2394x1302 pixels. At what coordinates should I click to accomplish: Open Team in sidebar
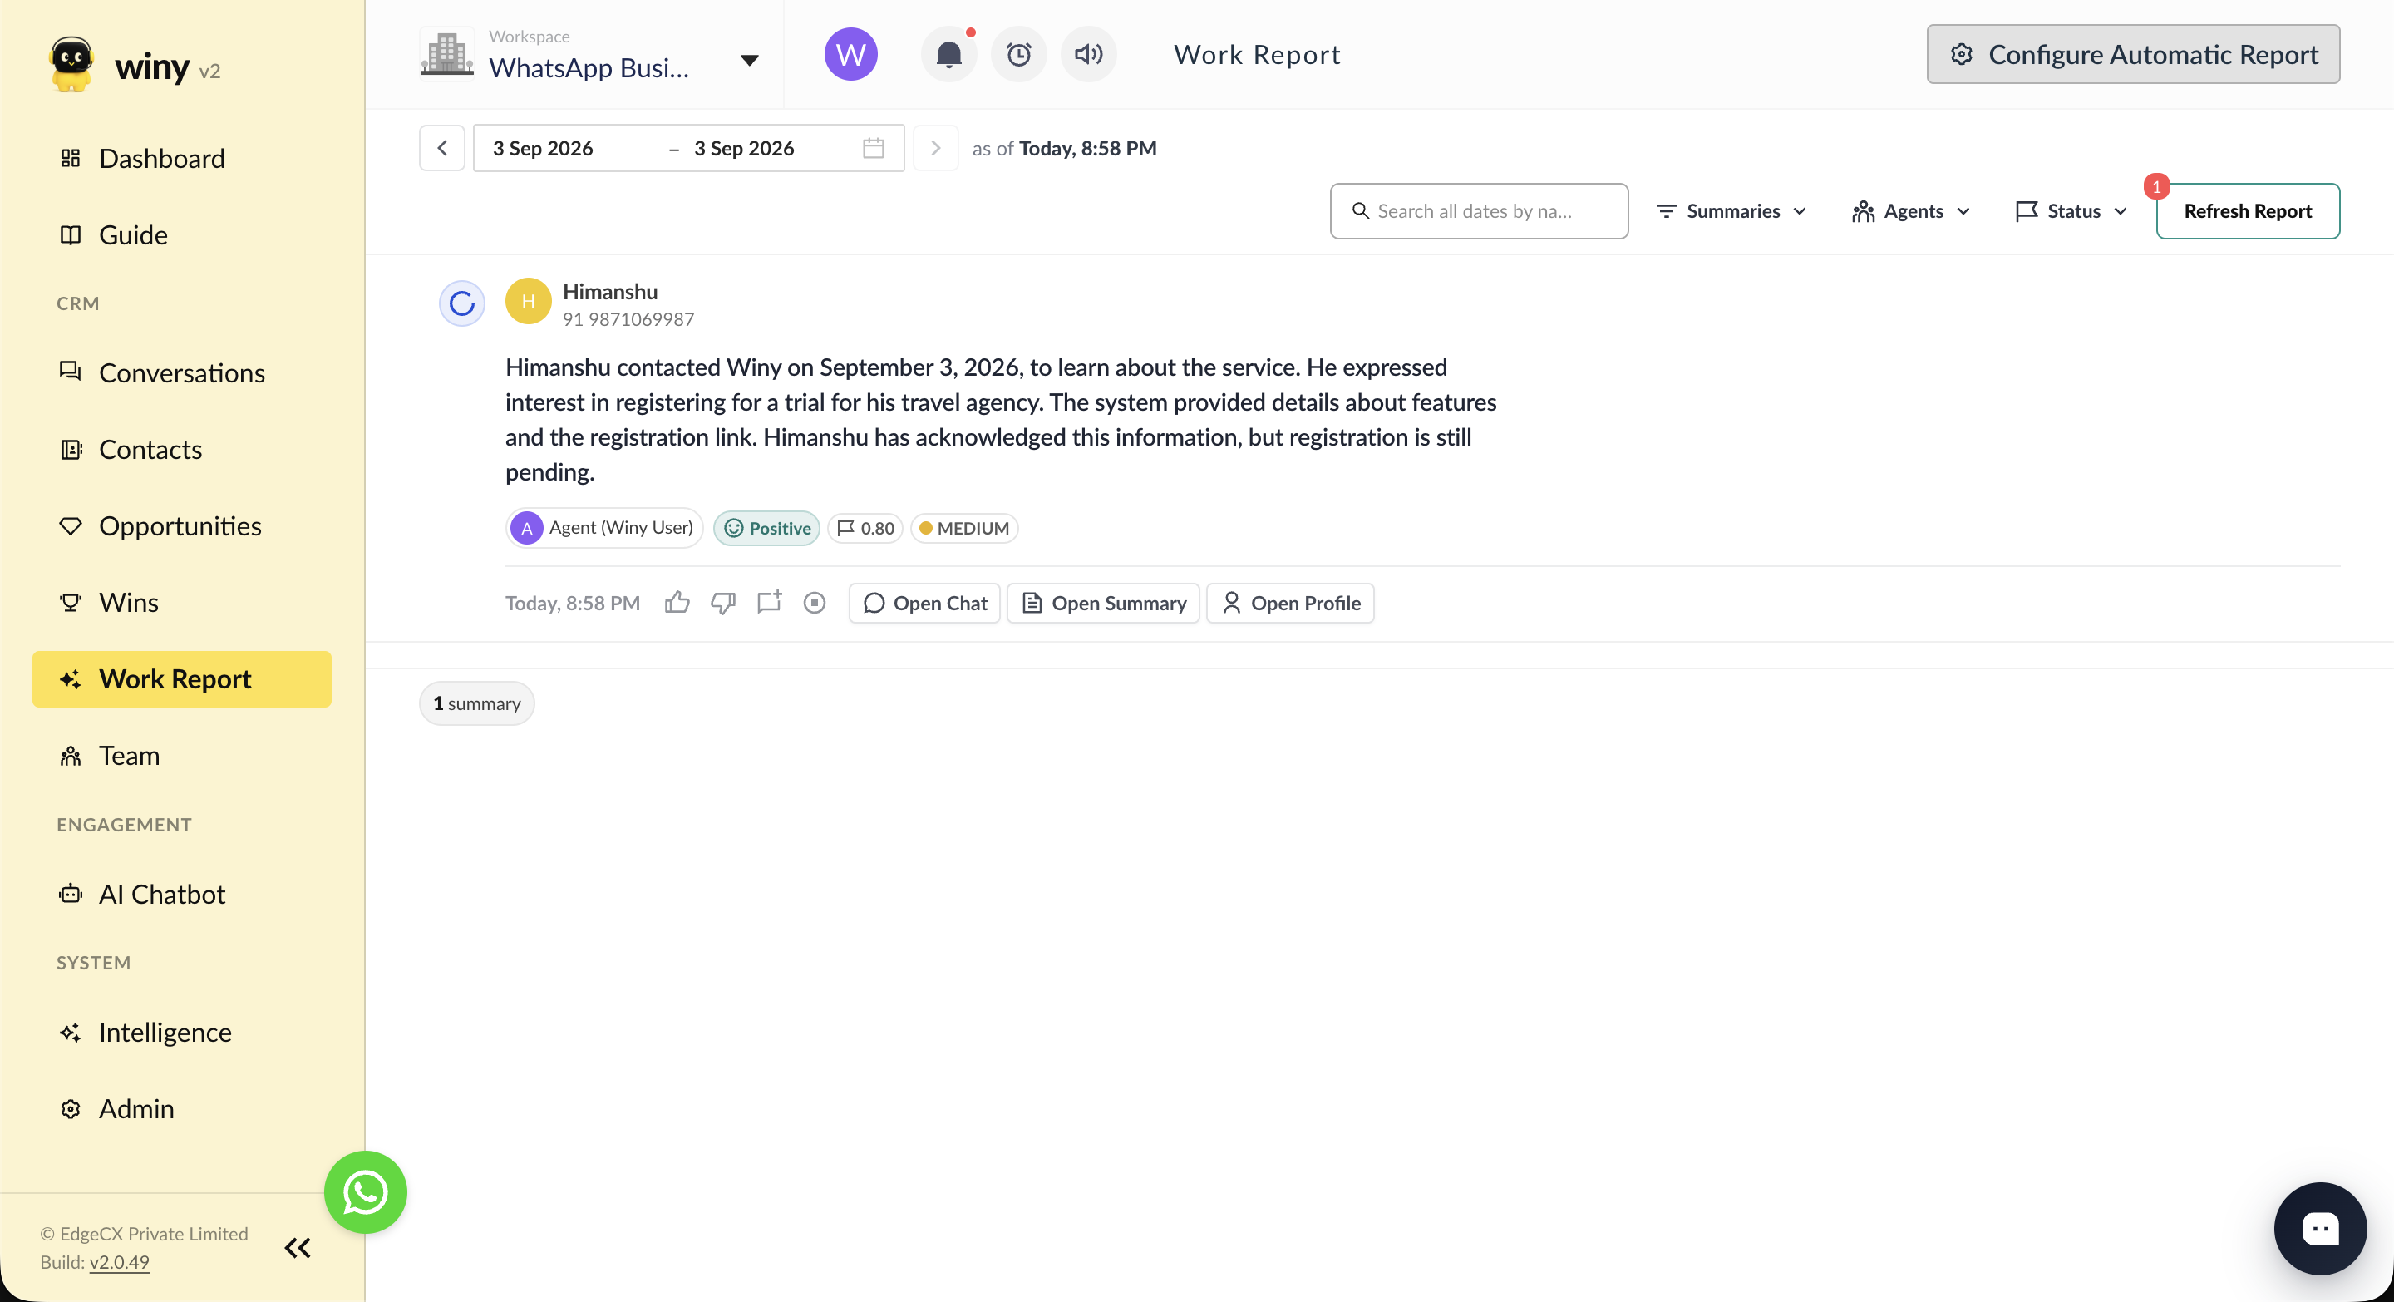point(182,755)
